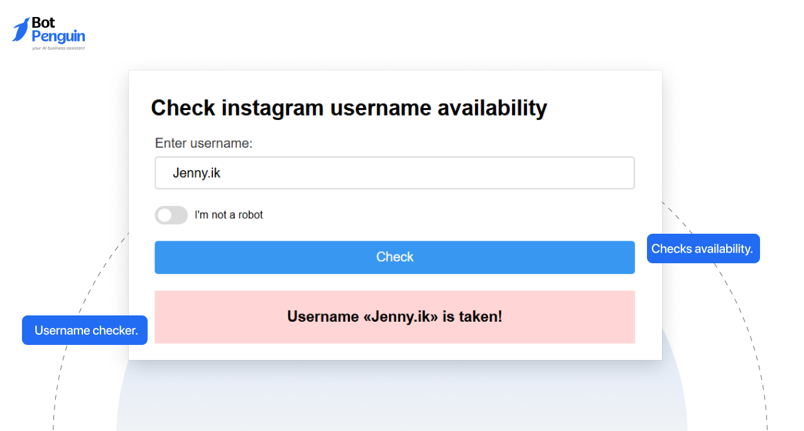The image size is (804, 431).
Task: Click the 'Penguin' wordmark
Action: (x=57, y=36)
